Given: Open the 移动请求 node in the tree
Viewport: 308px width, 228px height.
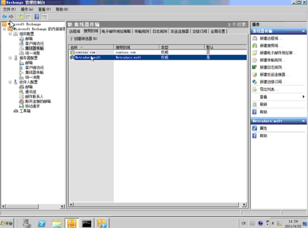Looking at the screenshot, I should click(32, 106).
